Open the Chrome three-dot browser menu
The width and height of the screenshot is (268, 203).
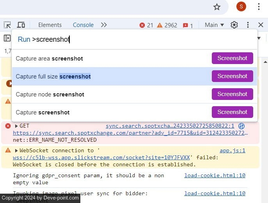coord(259,7)
